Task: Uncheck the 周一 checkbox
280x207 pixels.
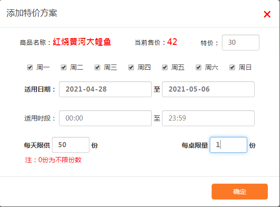Action: point(30,67)
